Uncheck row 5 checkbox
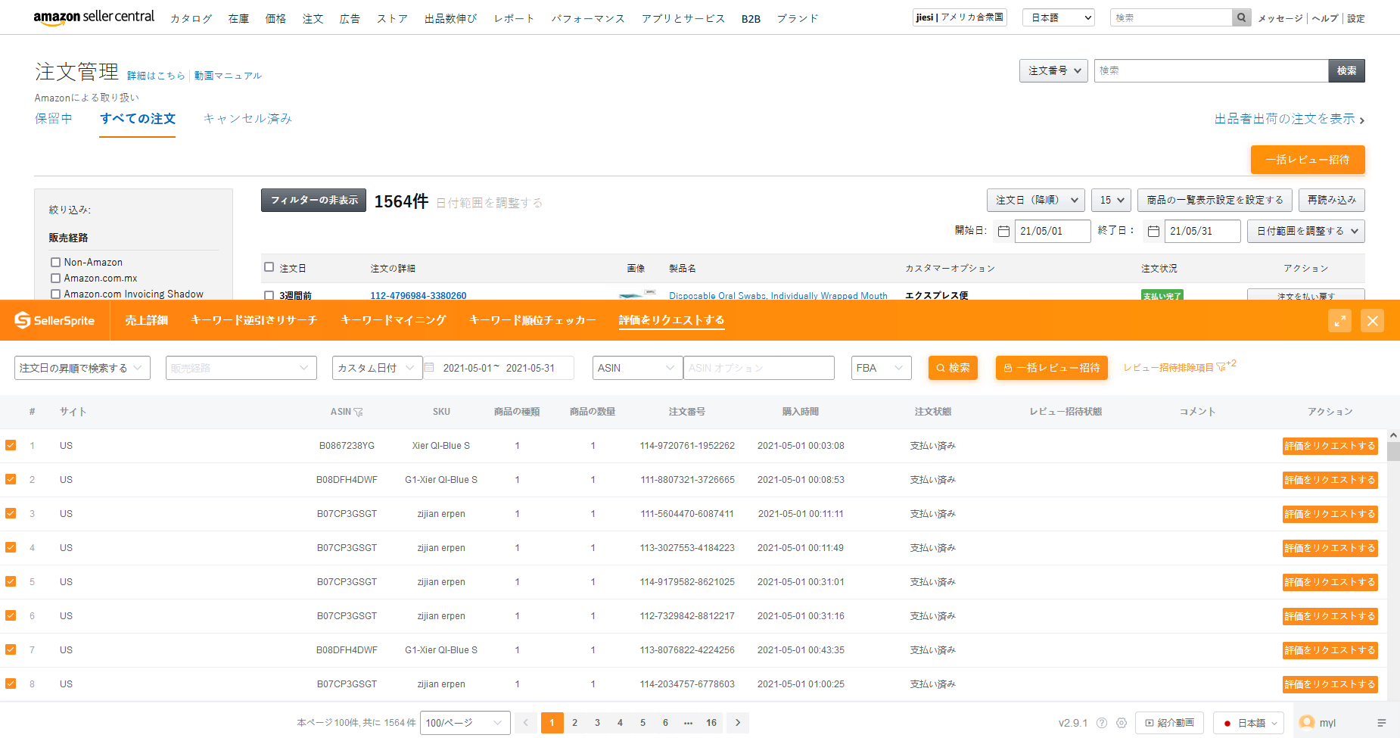The width and height of the screenshot is (1400, 738). [11, 581]
